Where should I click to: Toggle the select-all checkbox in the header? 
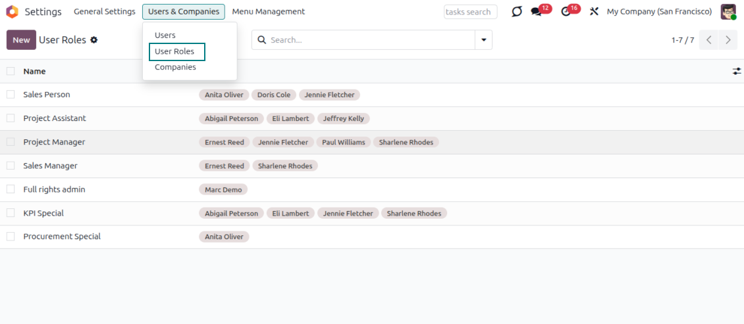[11, 71]
